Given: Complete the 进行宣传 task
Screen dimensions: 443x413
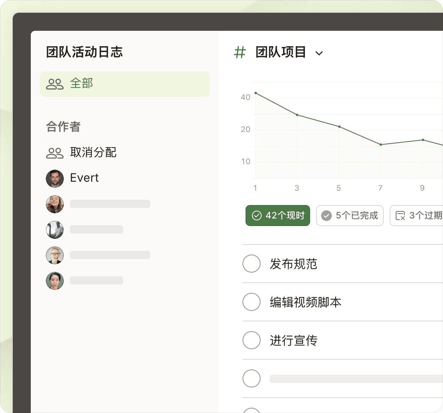Looking at the screenshot, I should click(x=252, y=340).
